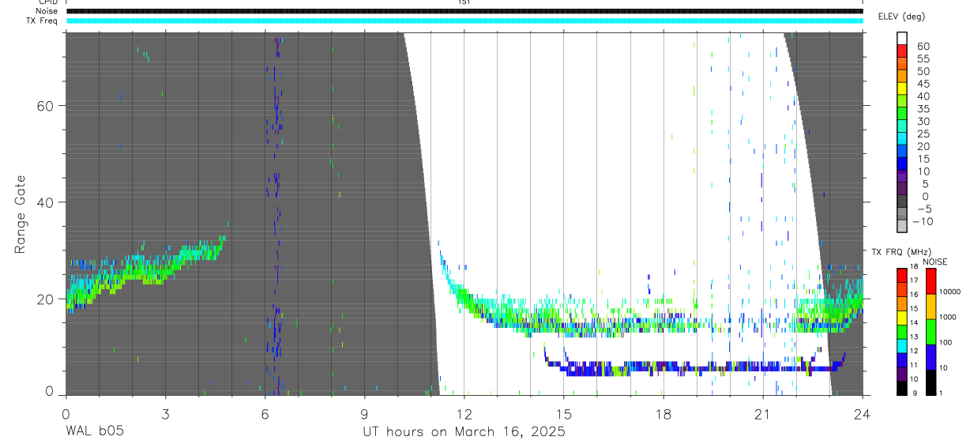Click the 'Noise' label beside the black top bar
This screenshot has width=970, height=448.
tap(47, 11)
